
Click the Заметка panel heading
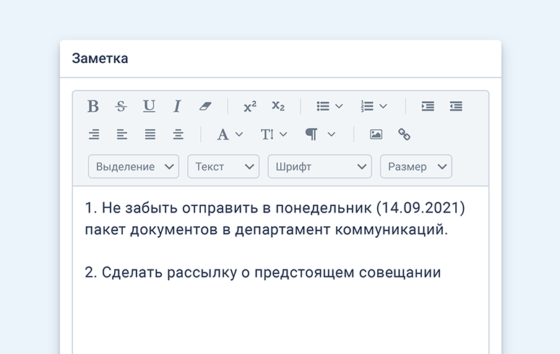(x=100, y=59)
